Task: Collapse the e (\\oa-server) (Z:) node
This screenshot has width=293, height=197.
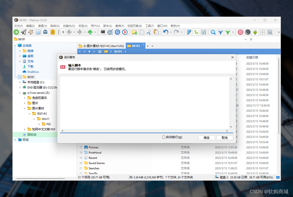Action: tap(20, 93)
